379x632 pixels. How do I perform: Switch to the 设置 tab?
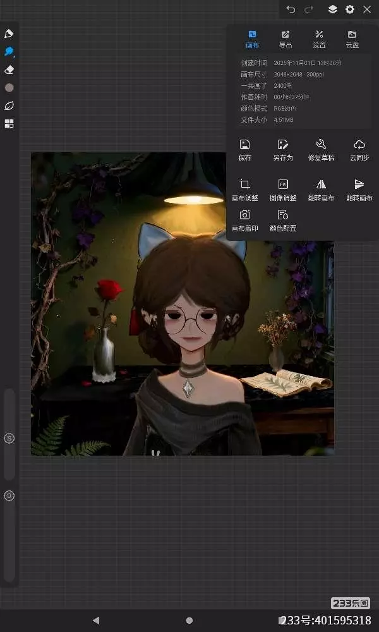(319, 39)
